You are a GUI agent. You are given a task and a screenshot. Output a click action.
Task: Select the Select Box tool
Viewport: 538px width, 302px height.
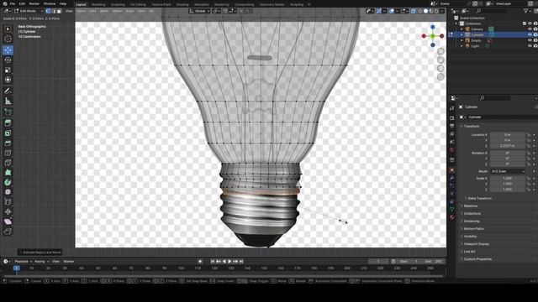pos(8,29)
